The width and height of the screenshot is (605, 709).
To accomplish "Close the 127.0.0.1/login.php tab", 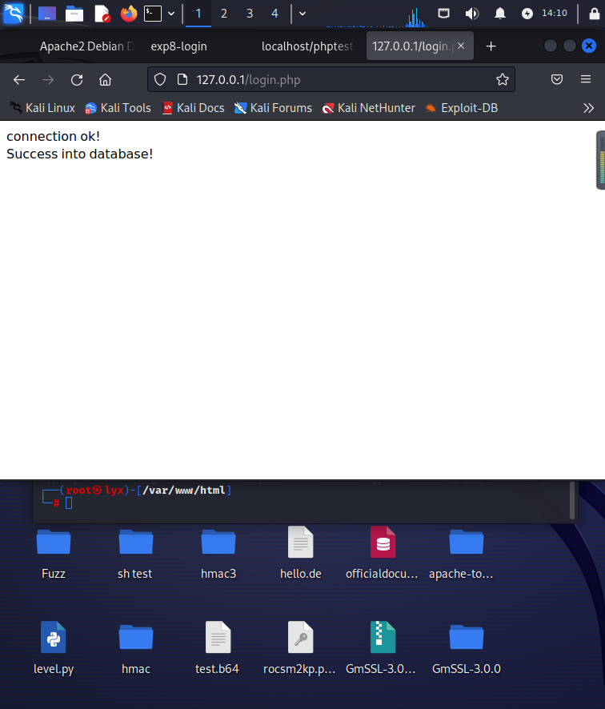I will point(461,46).
